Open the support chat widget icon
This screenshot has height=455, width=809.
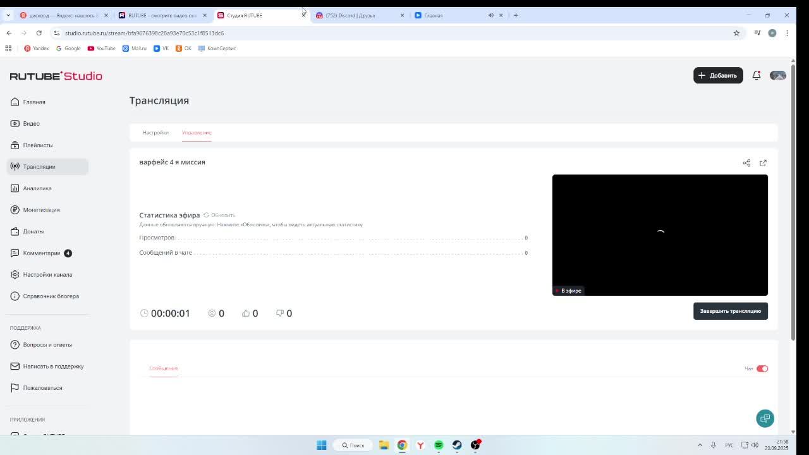[765, 418]
